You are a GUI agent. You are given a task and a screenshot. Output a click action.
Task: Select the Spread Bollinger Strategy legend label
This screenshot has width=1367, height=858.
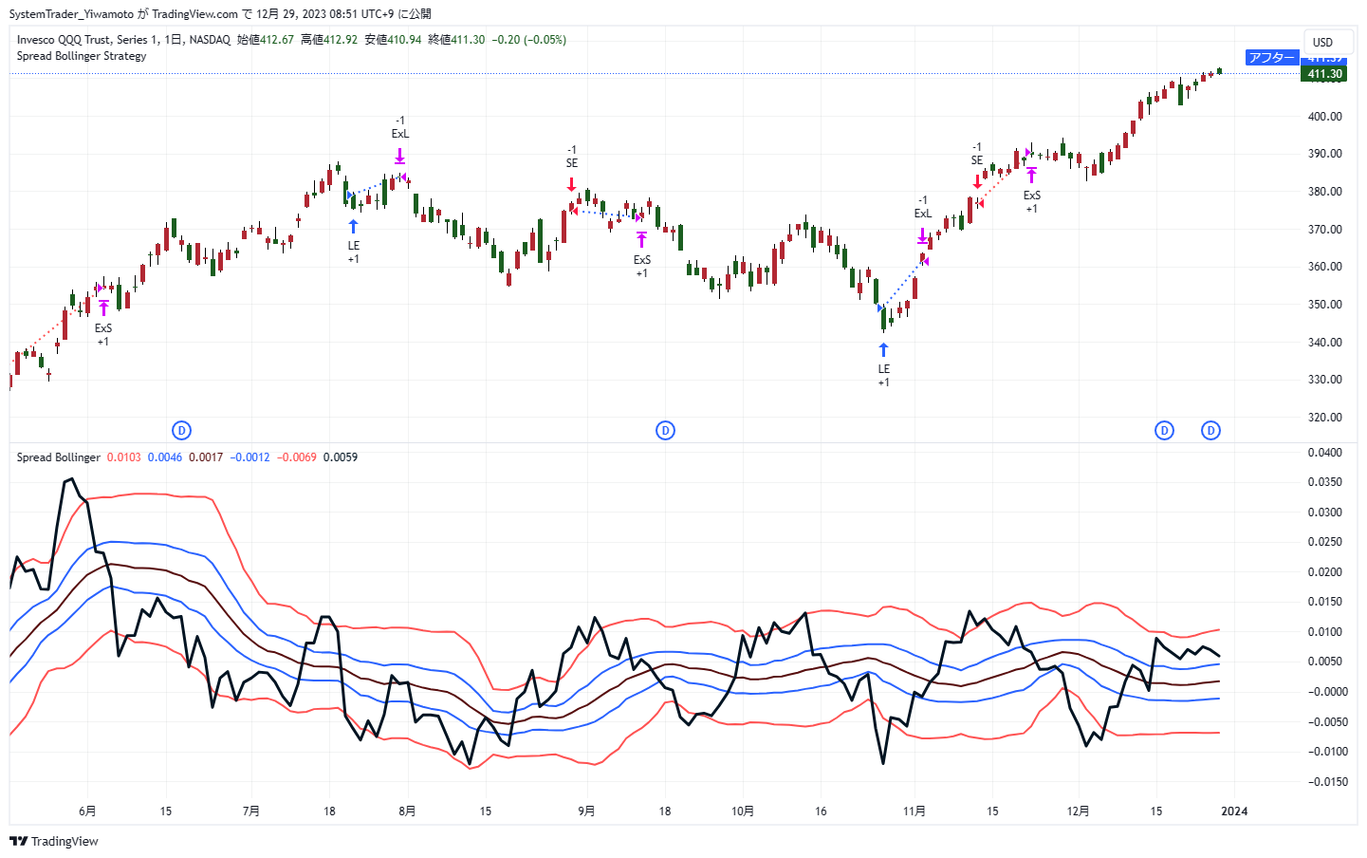point(82,56)
